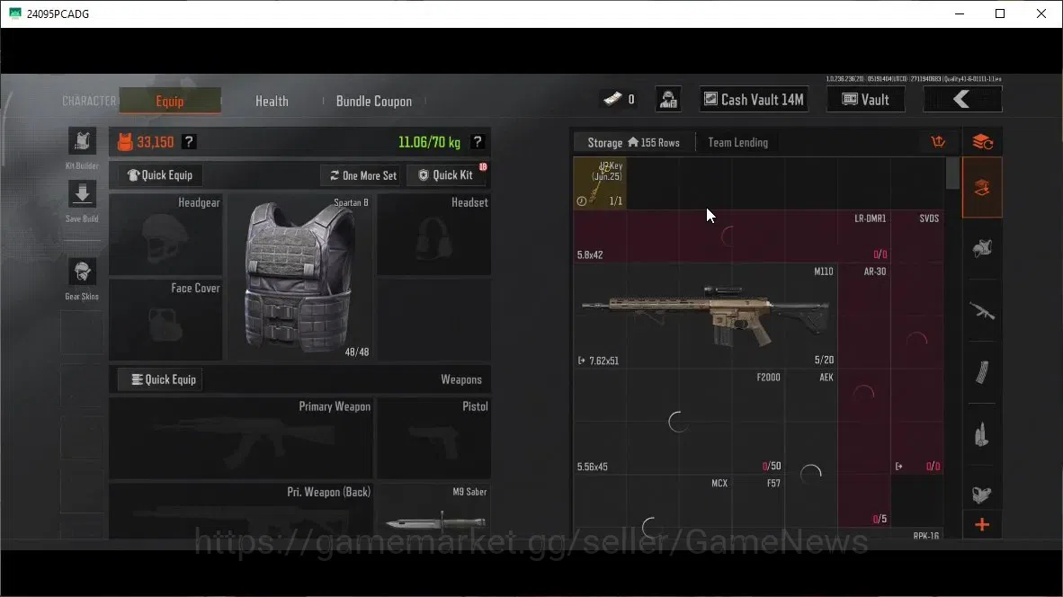This screenshot has width=1063, height=597.
Task: Click the help icon next to 33,150
Action: click(189, 142)
